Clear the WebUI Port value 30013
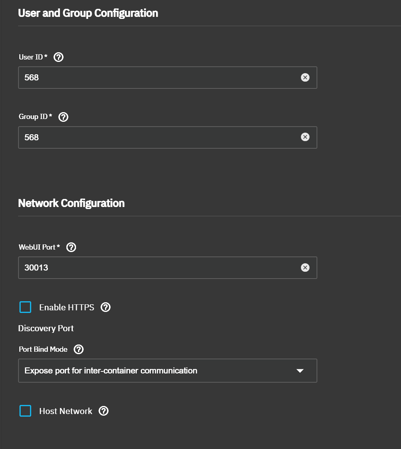The image size is (401, 449). point(305,268)
